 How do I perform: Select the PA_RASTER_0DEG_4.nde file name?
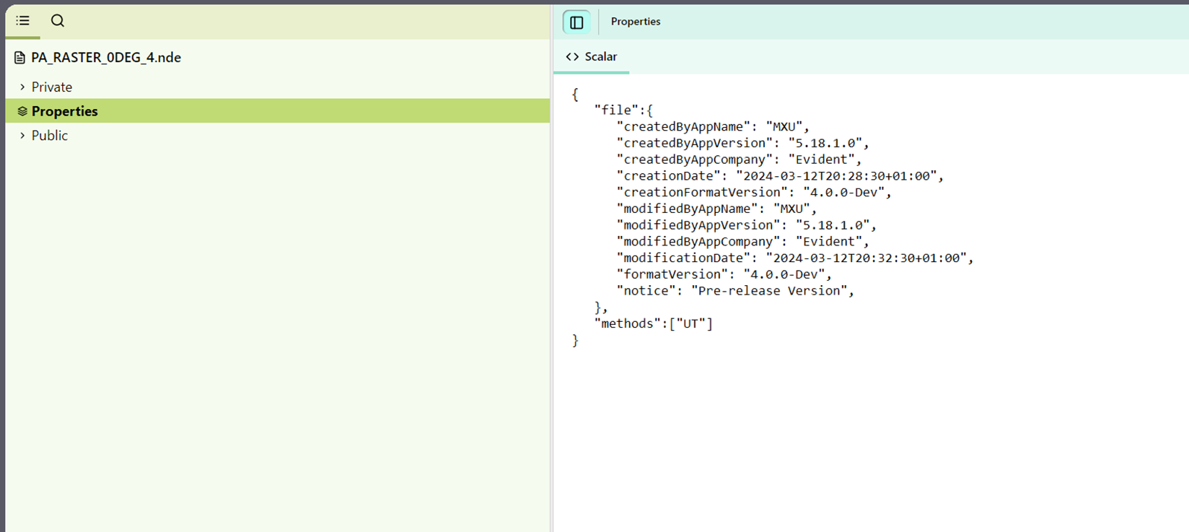(106, 58)
